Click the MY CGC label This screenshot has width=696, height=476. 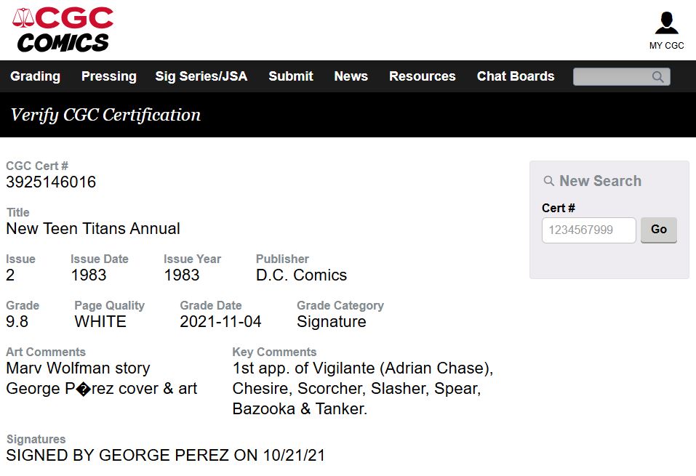666,45
